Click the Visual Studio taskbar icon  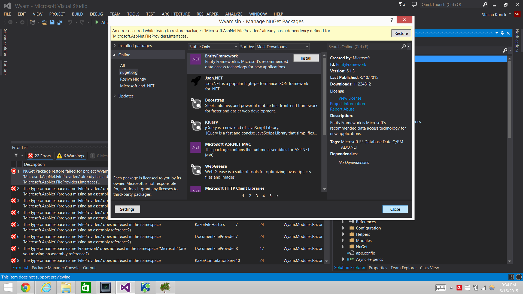[126, 287]
